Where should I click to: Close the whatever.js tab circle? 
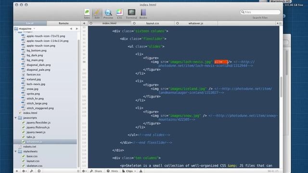pos(178,24)
